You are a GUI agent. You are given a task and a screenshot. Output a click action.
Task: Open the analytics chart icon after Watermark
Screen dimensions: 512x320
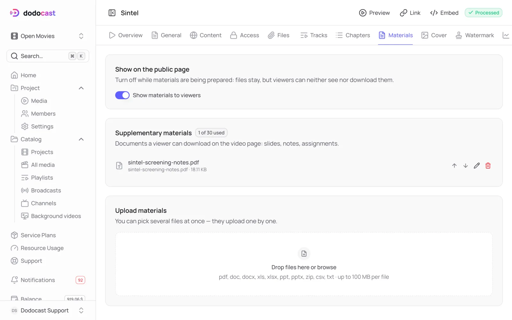[506, 35]
